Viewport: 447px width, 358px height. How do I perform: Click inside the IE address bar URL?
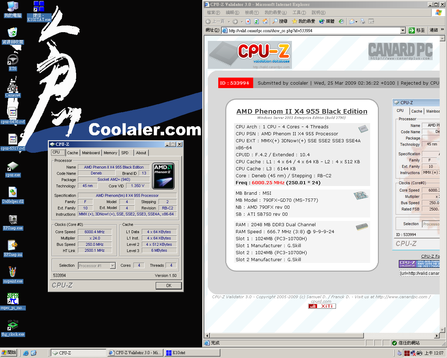click(312, 30)
